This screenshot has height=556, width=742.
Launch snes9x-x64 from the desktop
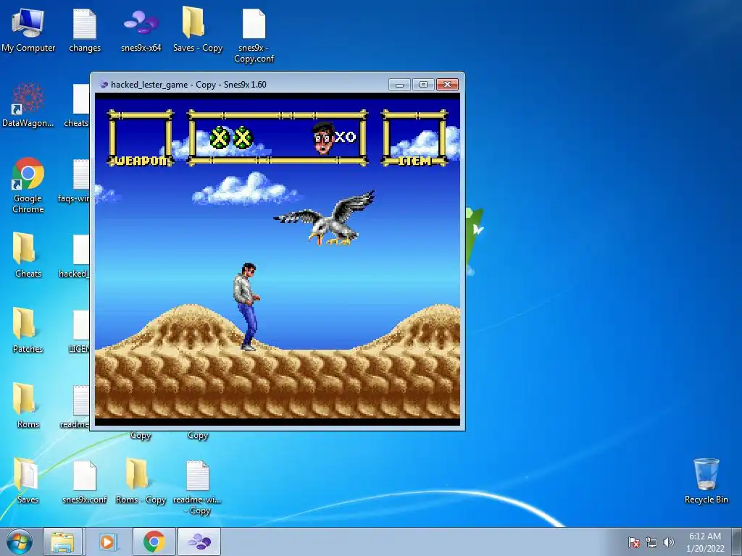point(141,30)
